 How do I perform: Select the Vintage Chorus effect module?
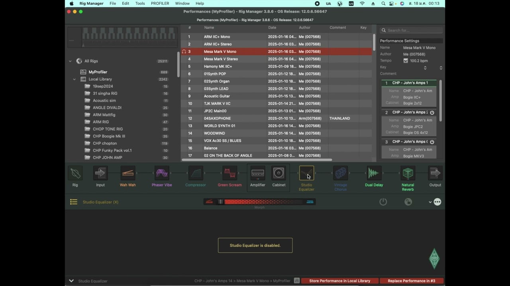pyautogui.click(x=340, y=173)
